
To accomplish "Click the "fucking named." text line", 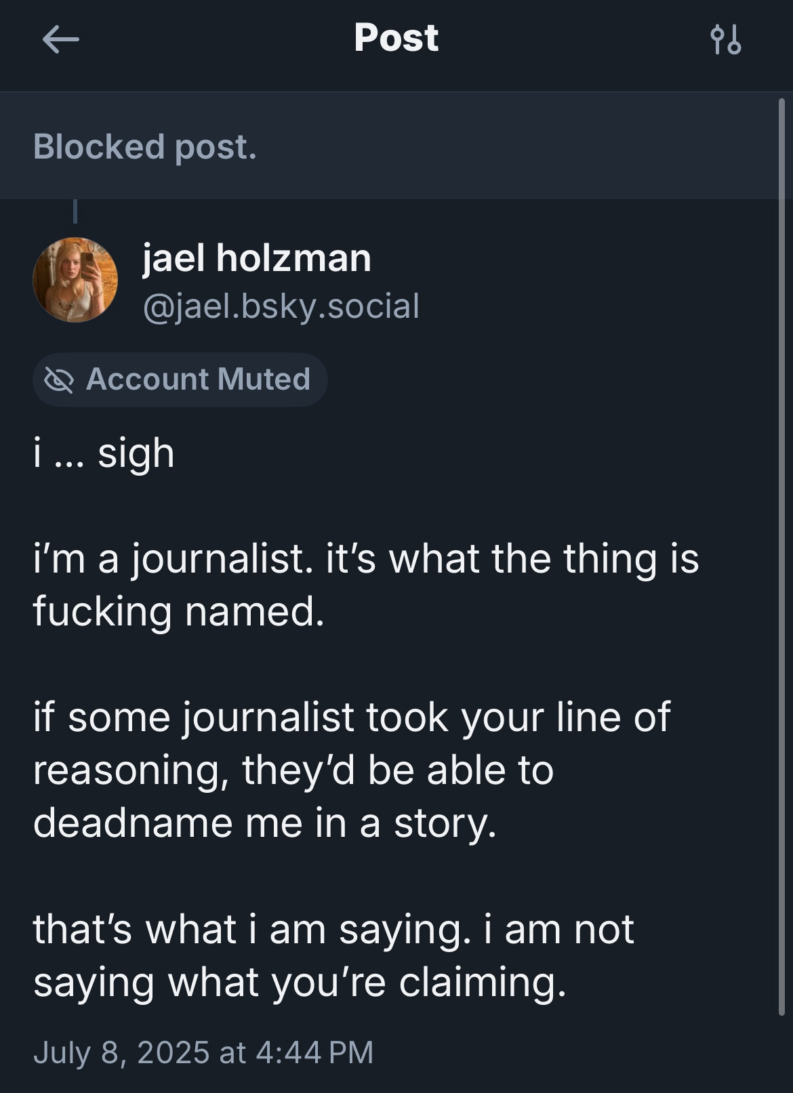I will [x=179, y=611].
